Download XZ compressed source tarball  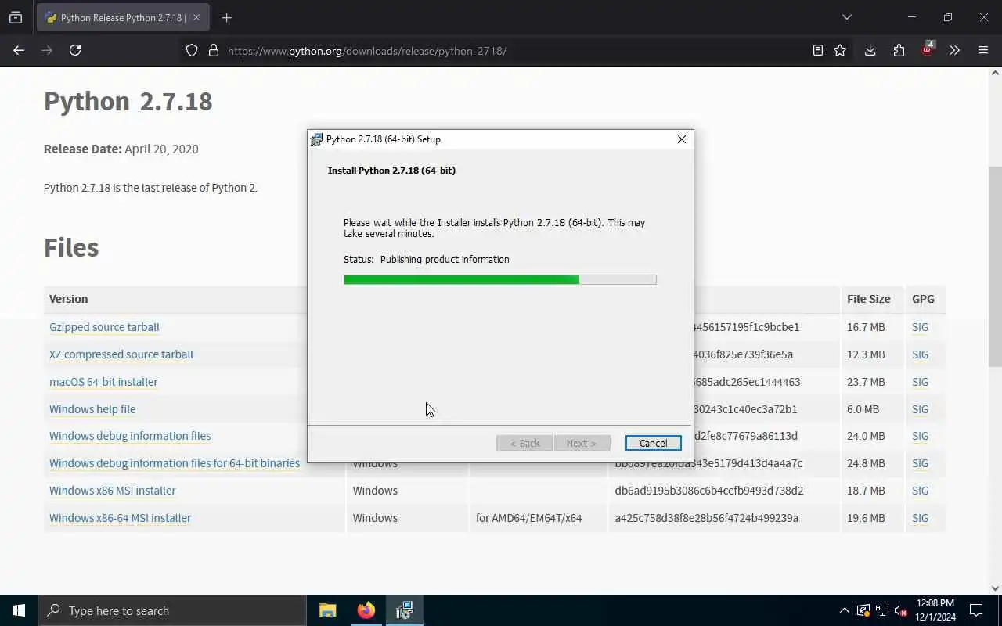[121, 354]
